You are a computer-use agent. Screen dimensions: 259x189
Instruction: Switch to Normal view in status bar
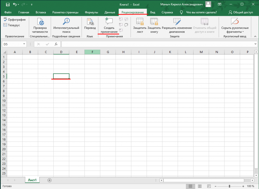point(190,186)
